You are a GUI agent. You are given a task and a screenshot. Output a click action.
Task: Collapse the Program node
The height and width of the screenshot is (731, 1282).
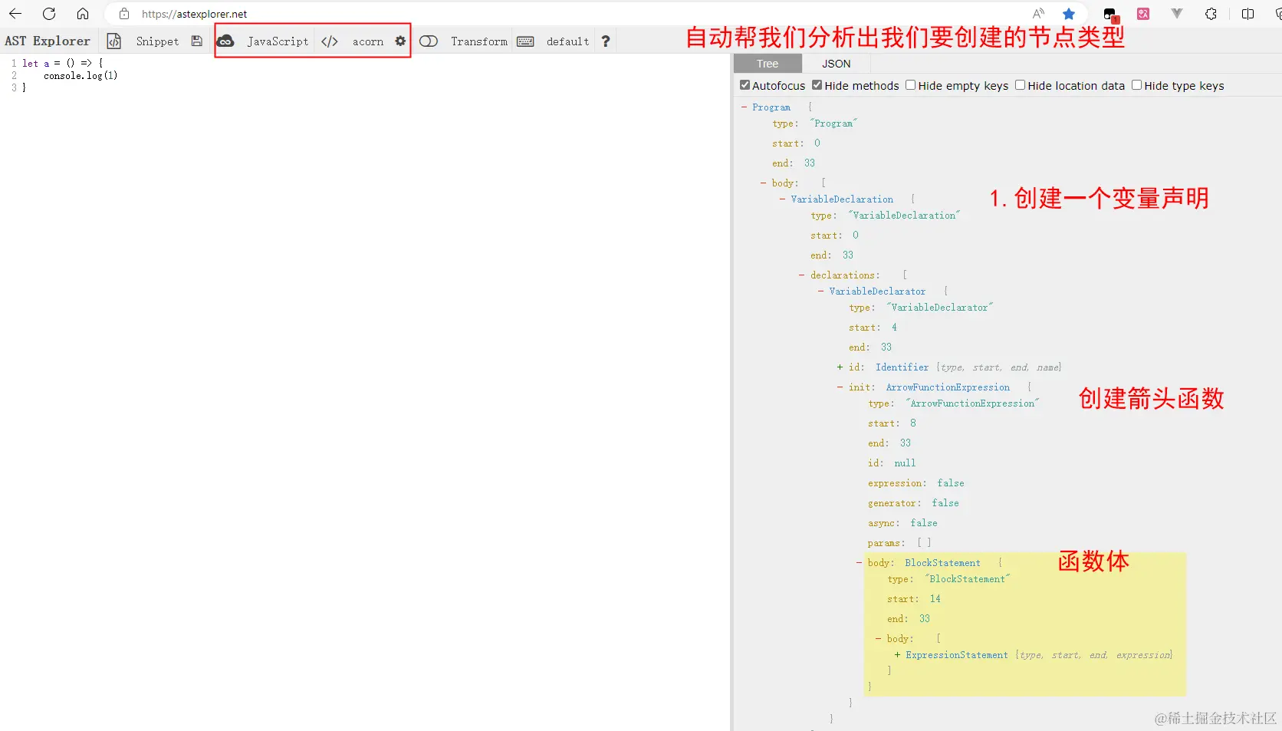[744, 107]
